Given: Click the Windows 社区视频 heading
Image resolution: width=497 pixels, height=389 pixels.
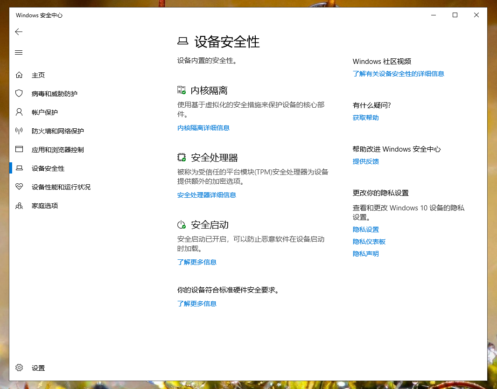Looking at the screenshot, I should click(382, 62).
